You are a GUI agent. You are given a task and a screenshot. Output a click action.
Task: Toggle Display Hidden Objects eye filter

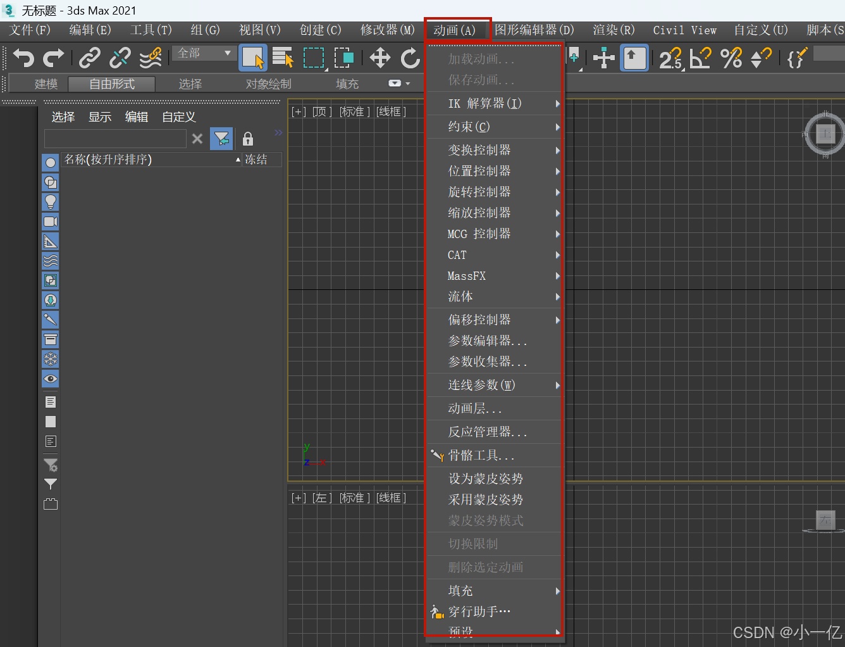pyautogui.click(x=51, y=379)
